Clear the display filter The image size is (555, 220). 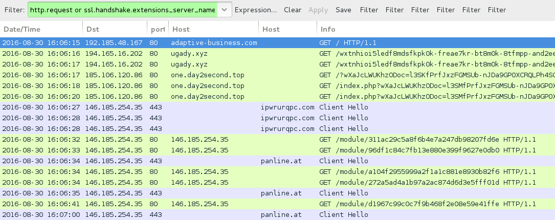[x=293, y=10]
